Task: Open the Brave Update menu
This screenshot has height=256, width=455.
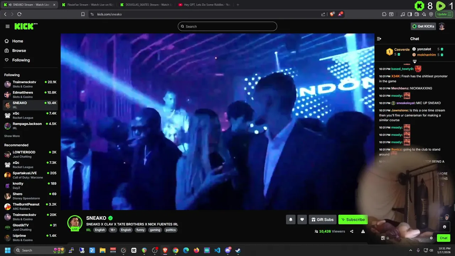Action: point(444,14)
